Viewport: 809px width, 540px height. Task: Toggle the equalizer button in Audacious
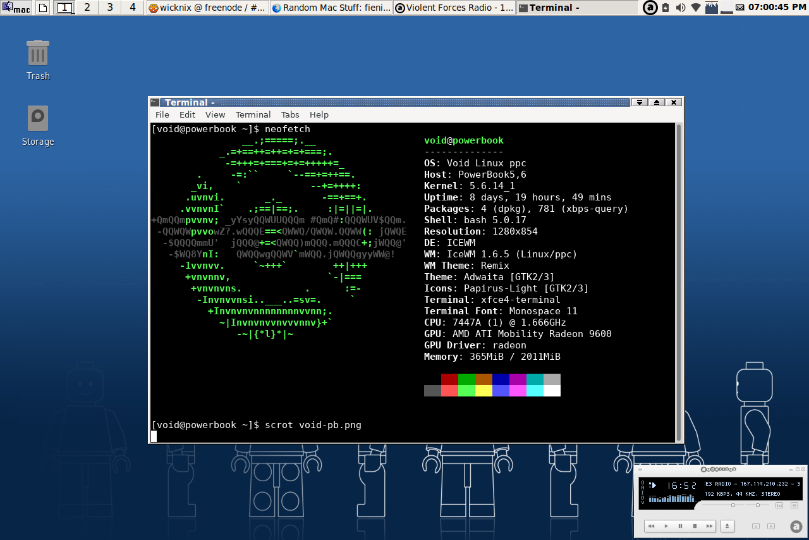pyautogui.click(x=779, y=505)
